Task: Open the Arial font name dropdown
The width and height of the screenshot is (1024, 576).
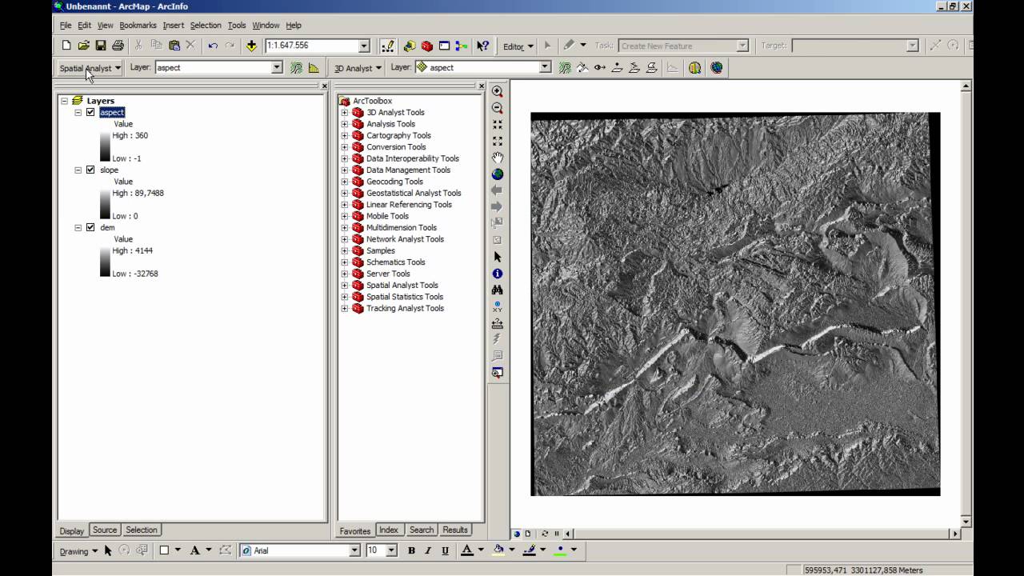Action: (354, 550)
